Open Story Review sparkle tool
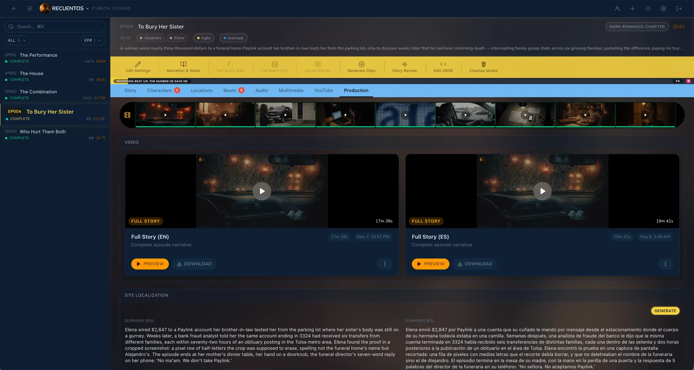 [x=404, y=67]
